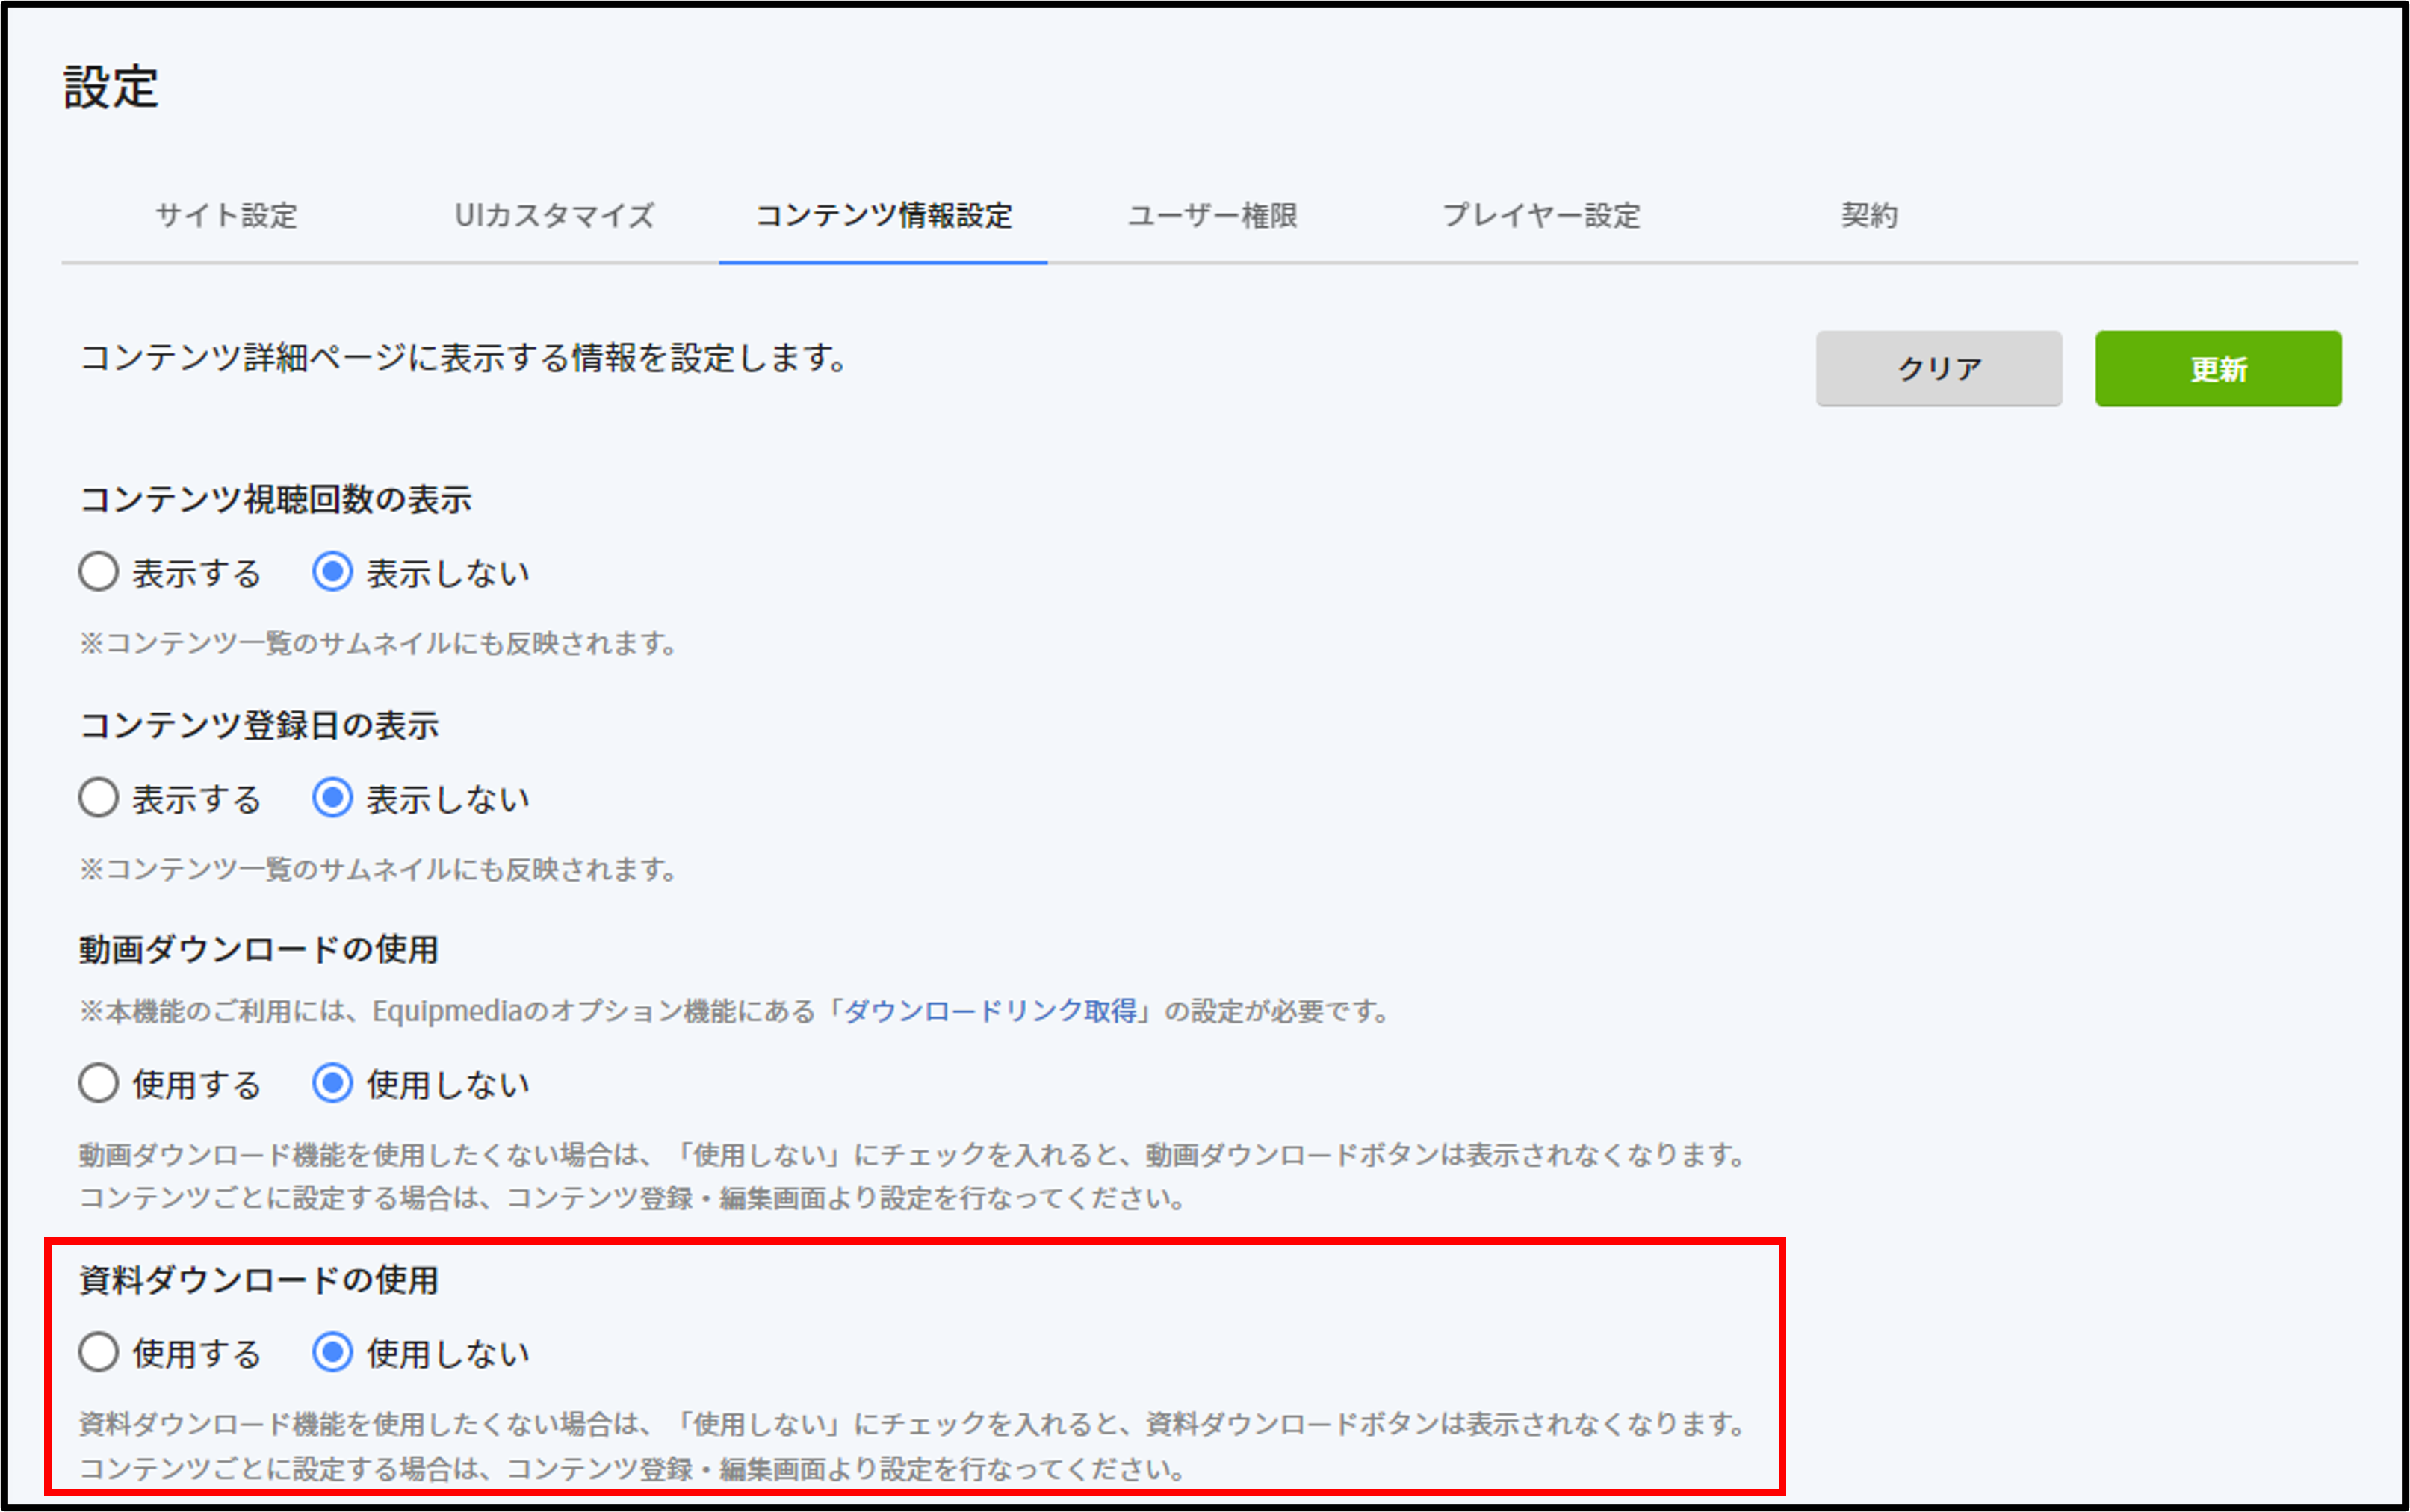This screenshot has height=1512, width=2410.
Task: Select 表示しない for コンテンツ視聴回数の表示
Action: point(332,573)
